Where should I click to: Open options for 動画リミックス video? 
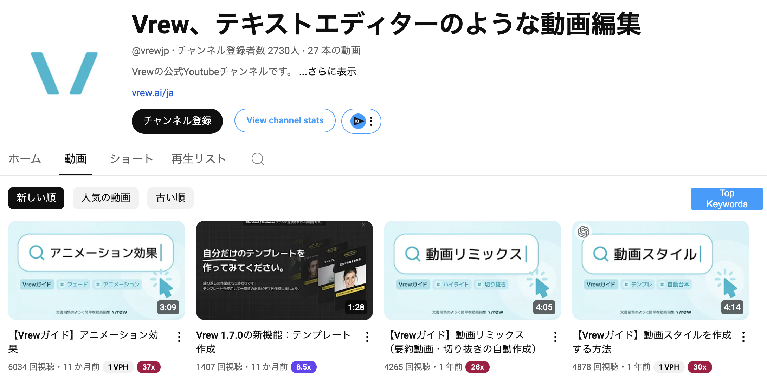[555, 337]
